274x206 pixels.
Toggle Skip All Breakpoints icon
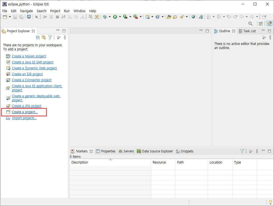pyautogui.click(x=36, y=17)
